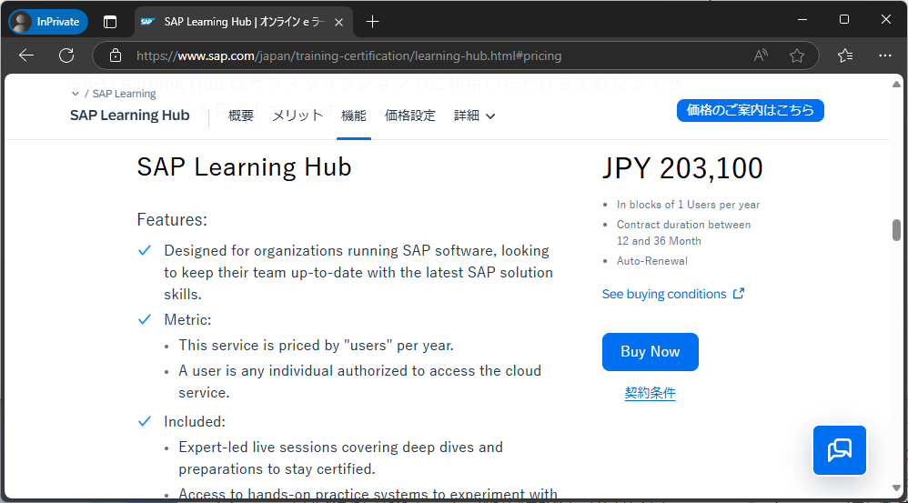Click the vertical scrollbar thumb
This screenshot has width=908, height=503.
pos(896,230)
